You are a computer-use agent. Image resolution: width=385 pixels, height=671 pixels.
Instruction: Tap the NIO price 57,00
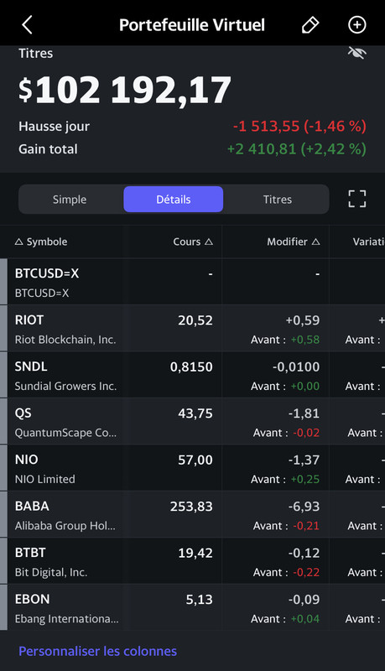click(195, 460)
